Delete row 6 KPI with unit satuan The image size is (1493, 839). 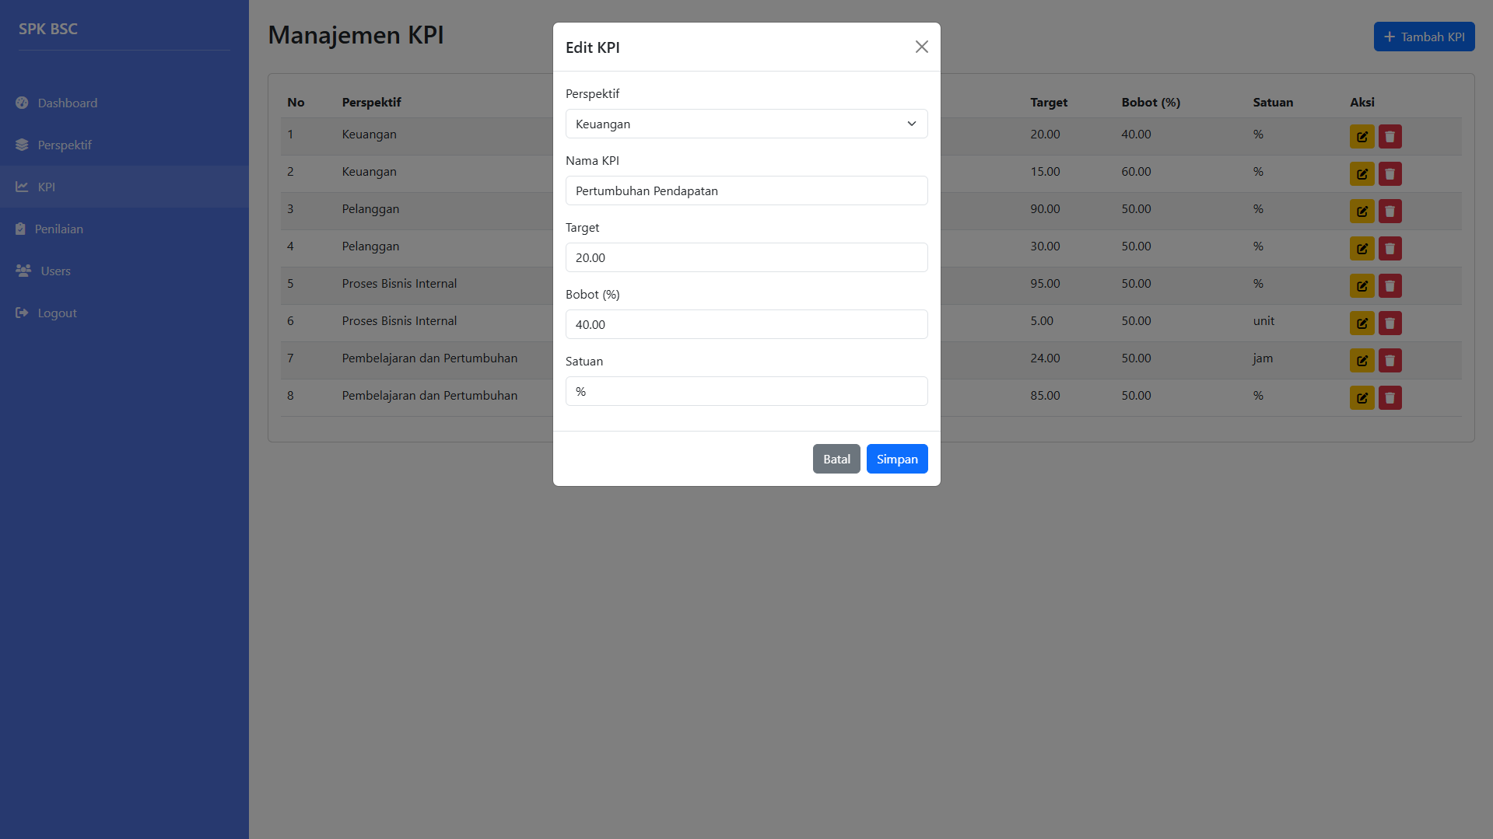pos(1390,323)
